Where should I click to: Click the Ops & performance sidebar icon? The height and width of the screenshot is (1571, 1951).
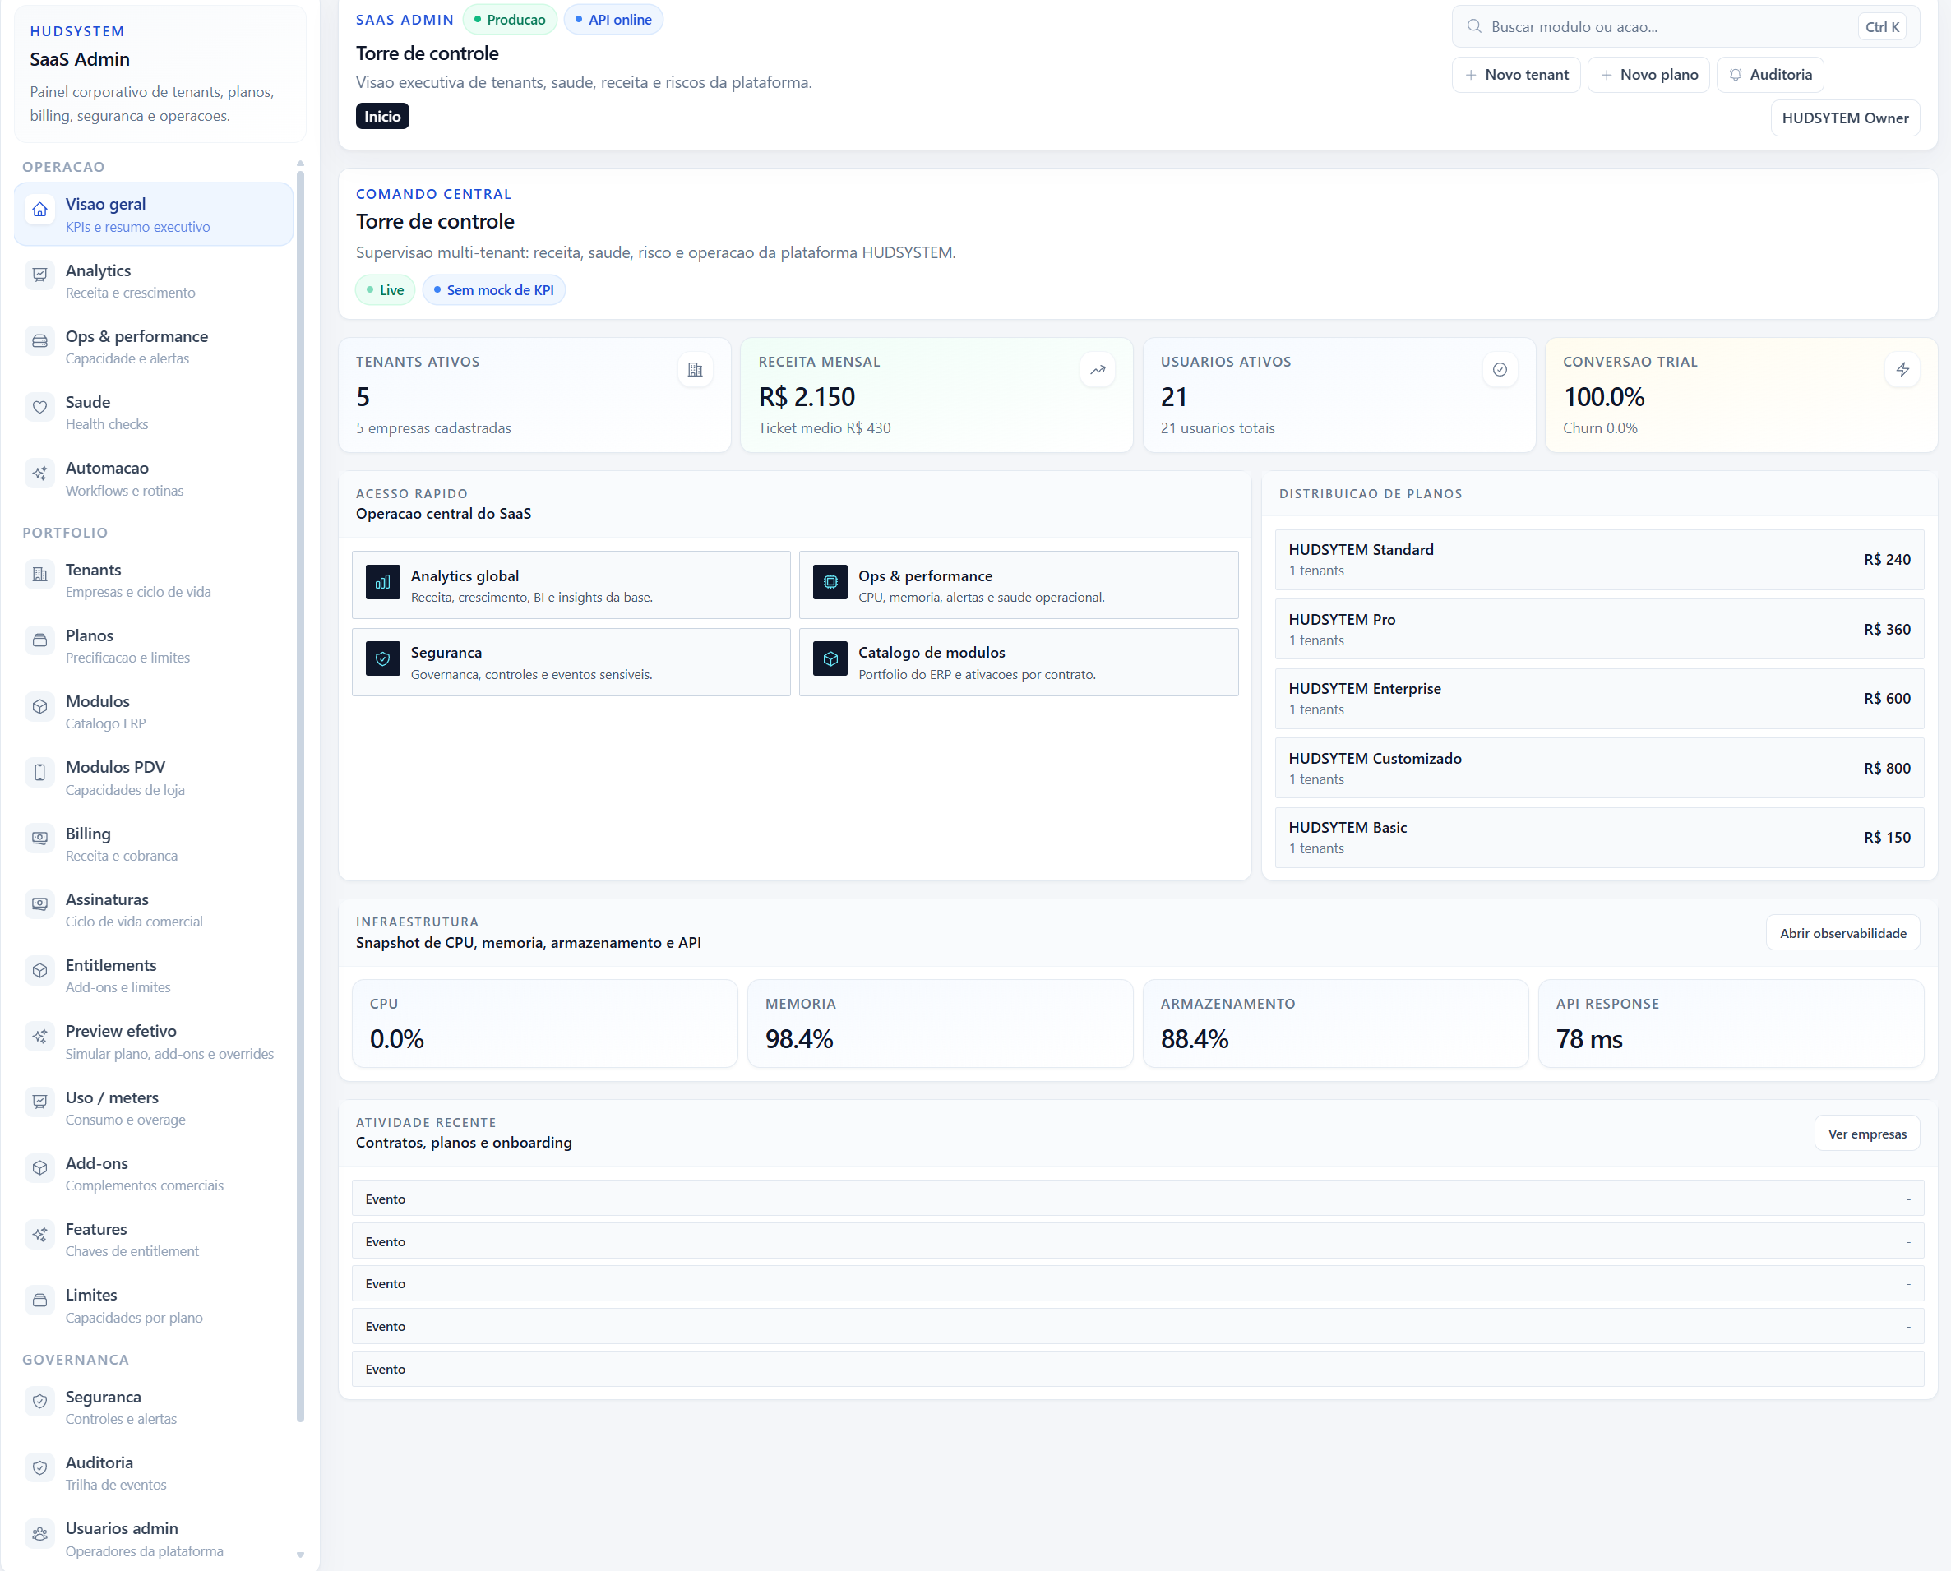39,341
